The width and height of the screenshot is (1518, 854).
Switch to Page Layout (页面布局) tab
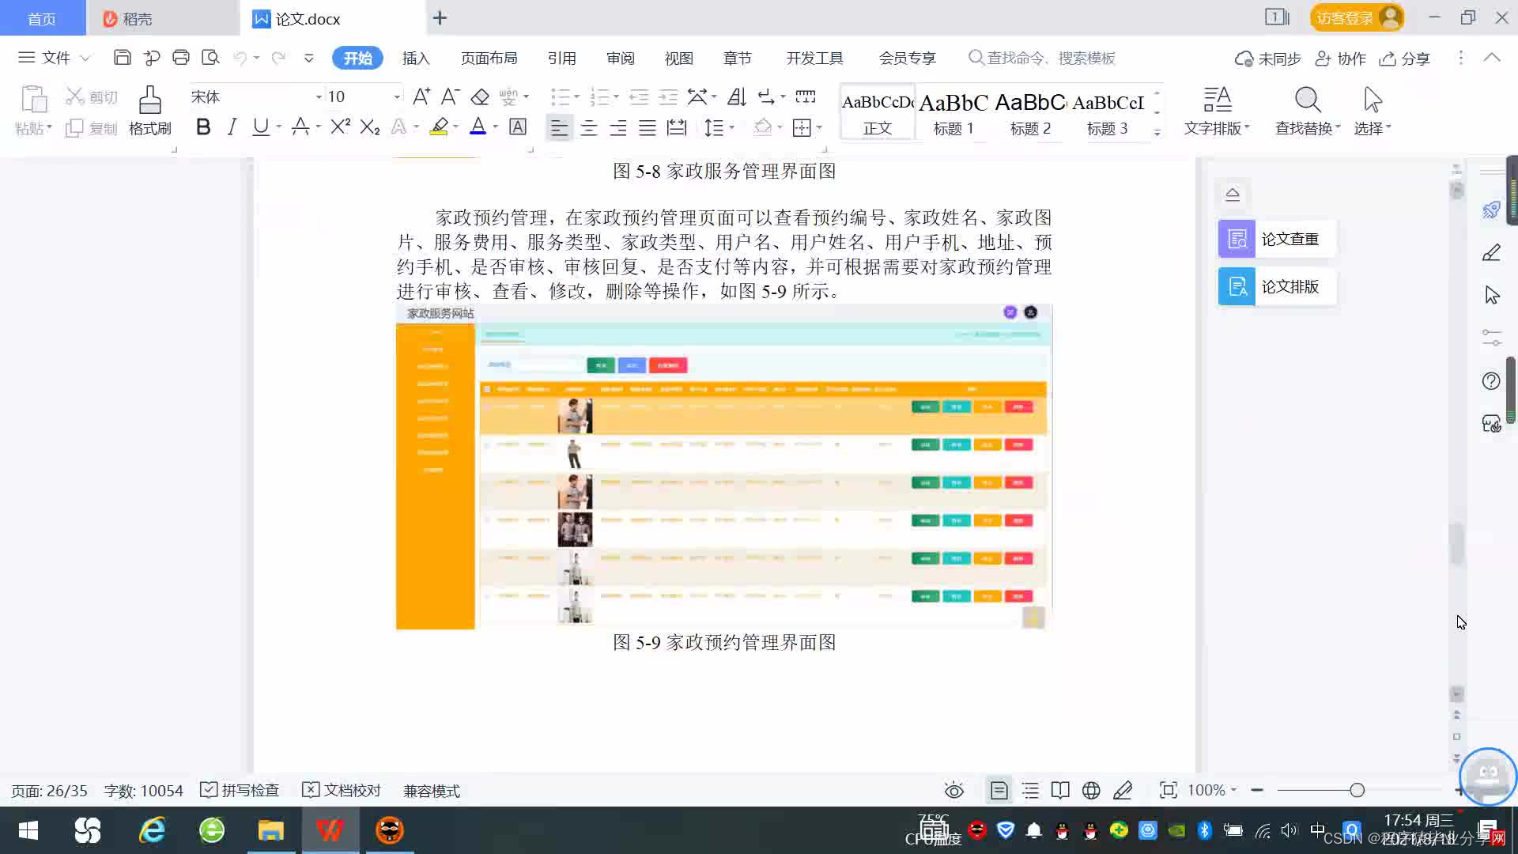click(489, 58)
